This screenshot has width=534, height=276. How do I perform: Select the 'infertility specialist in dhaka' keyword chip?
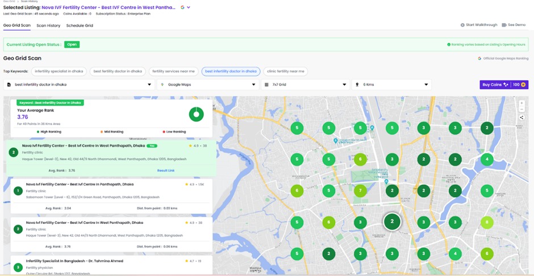pyautogui.click(x=59, y=71)
